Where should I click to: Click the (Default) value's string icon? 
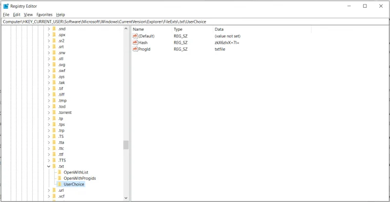click(x=135, y=37)
